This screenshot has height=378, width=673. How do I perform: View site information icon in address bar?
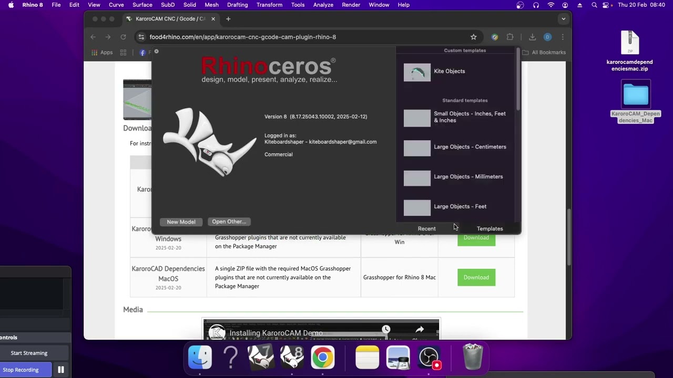click(140, 37)
